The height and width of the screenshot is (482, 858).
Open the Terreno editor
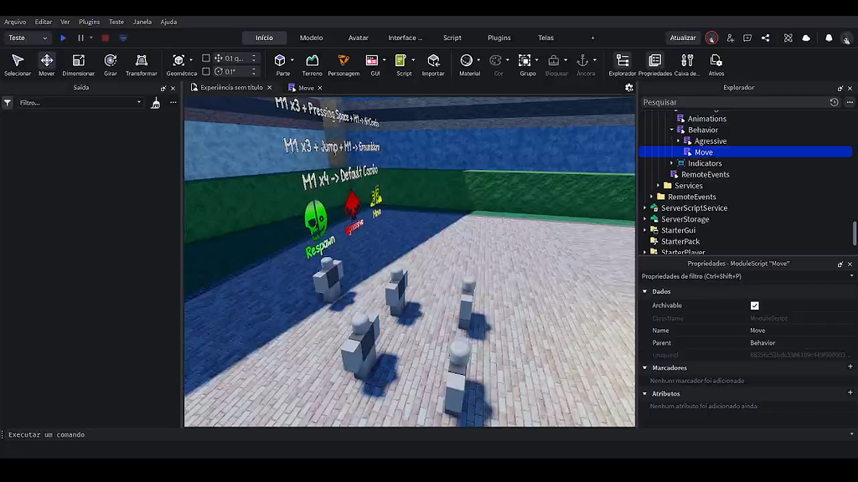tap(312, 64)
